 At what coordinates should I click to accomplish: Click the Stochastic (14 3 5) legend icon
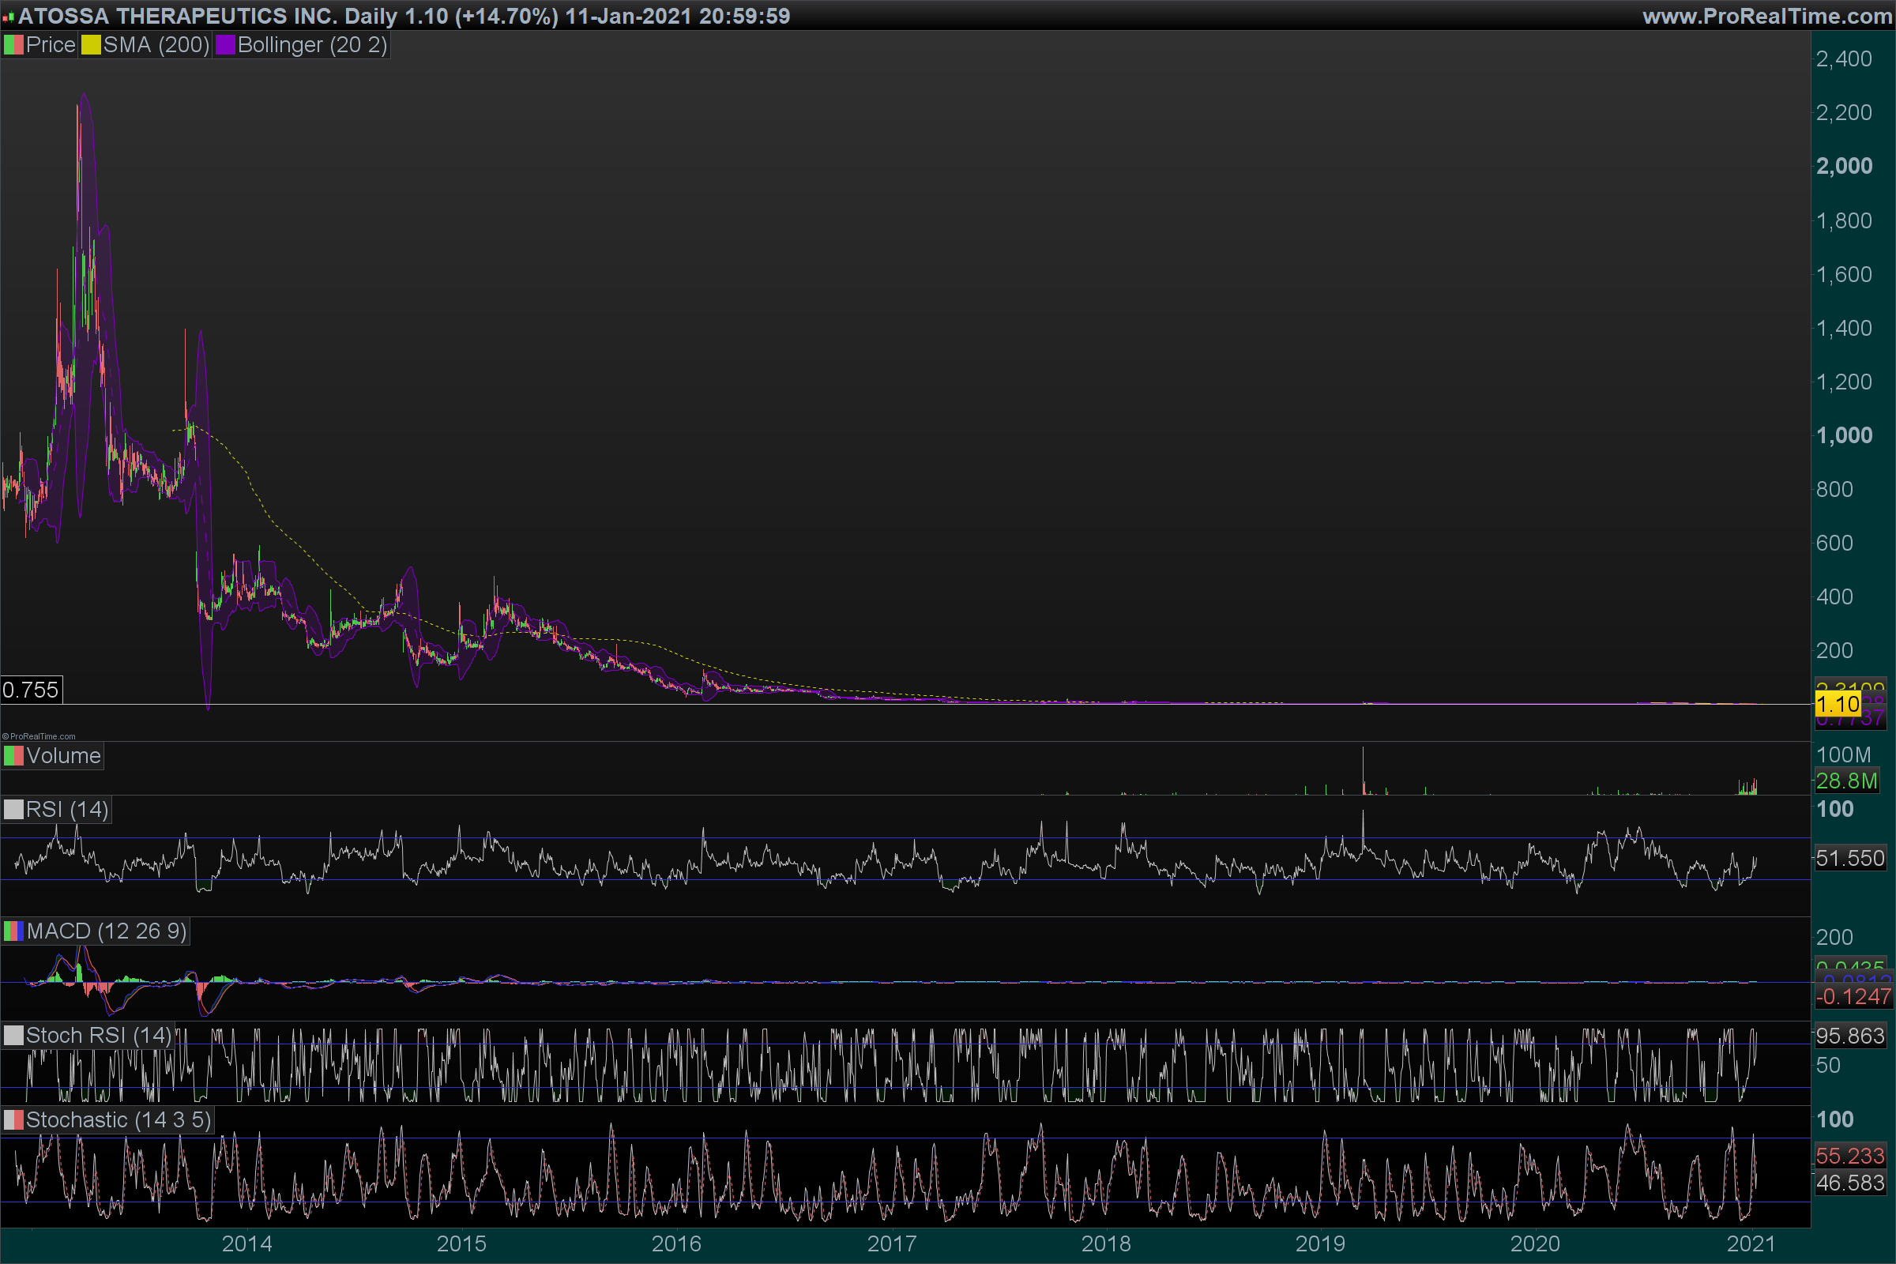click(13, 1120)
